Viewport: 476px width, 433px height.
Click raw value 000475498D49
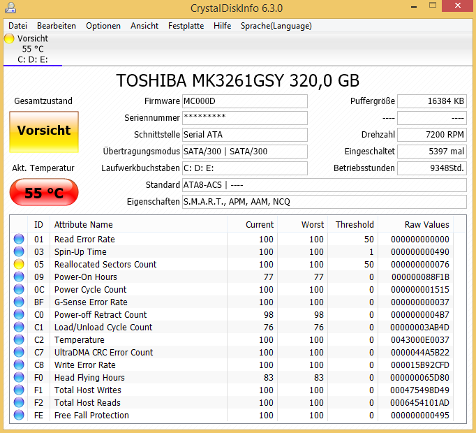[x=420, y=390]
